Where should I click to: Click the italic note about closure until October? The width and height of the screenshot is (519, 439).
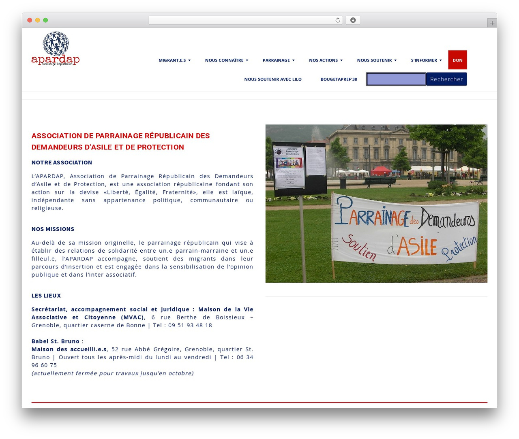113,373
